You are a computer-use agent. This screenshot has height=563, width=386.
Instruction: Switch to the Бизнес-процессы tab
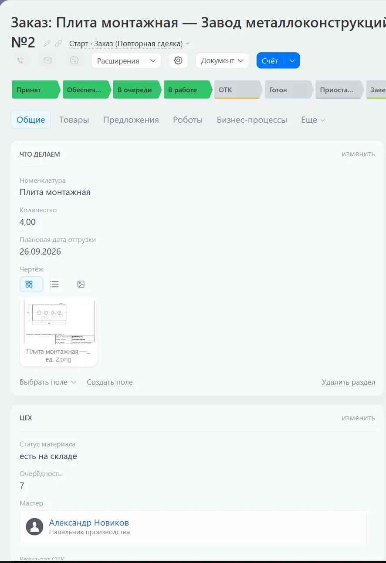[252, 120]
